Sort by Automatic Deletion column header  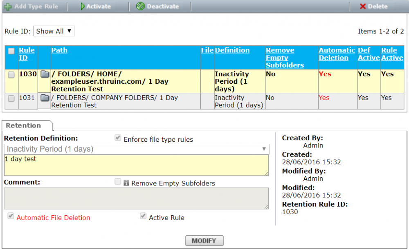coord(337,54)
